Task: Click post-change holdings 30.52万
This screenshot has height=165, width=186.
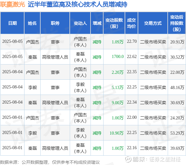Action: coord(177,57)
